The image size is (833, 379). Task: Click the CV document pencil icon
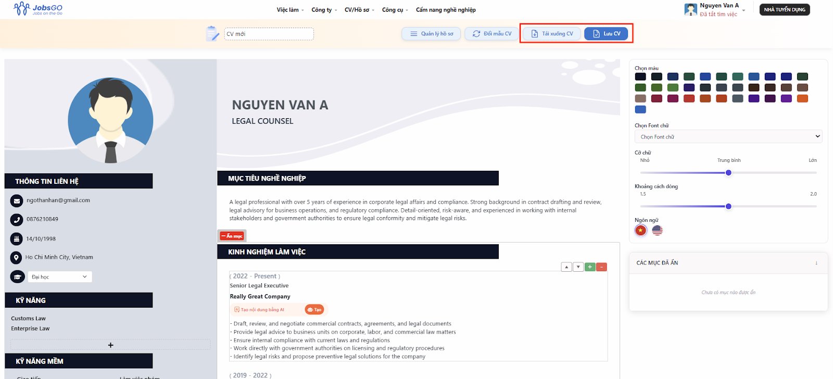212,34
